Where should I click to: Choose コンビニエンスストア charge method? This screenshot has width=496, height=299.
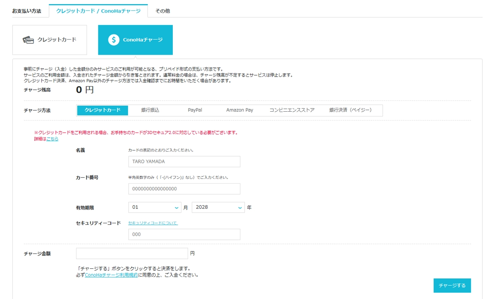click(x=292, y=110)
